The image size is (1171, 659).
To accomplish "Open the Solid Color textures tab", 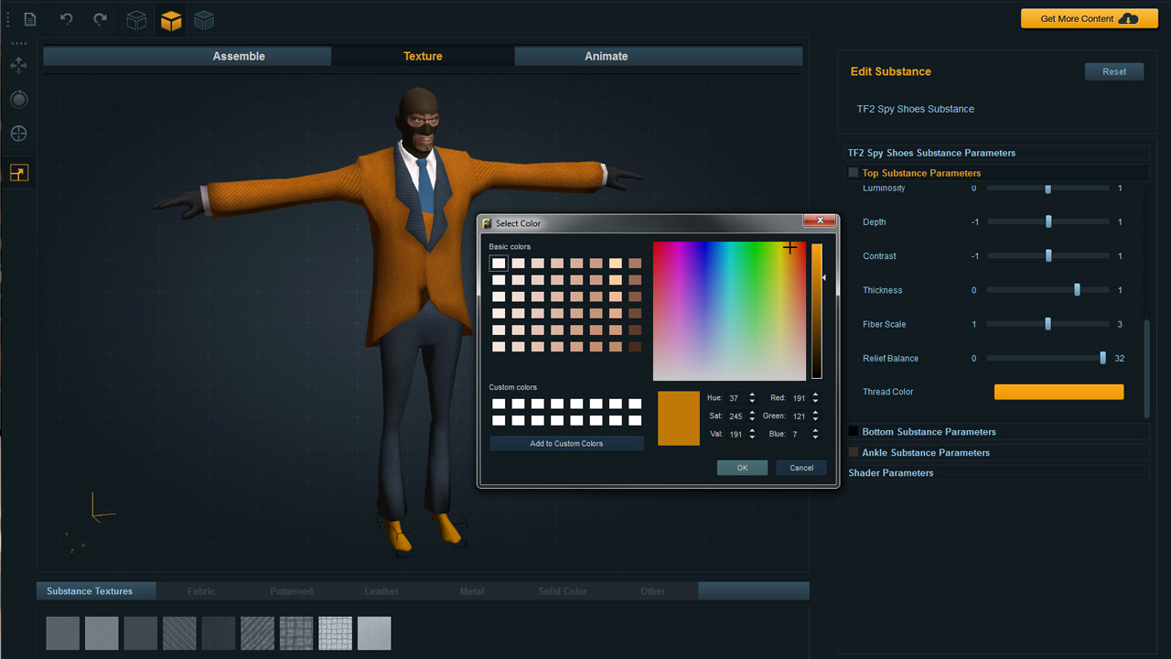I will [x=563, y=591].
